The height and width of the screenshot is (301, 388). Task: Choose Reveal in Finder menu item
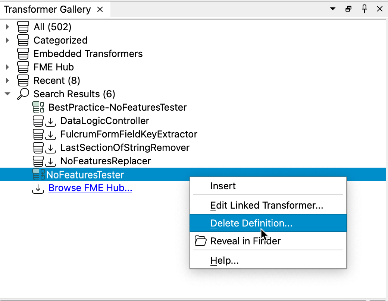click(x=268, y=241)
